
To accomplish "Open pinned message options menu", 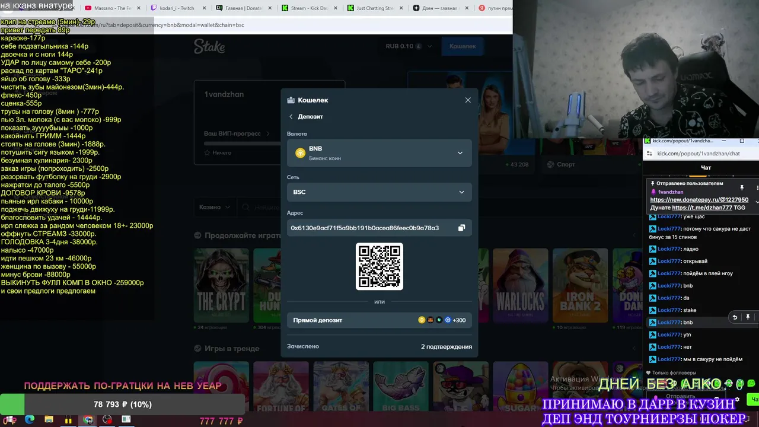I will point(757,187).
